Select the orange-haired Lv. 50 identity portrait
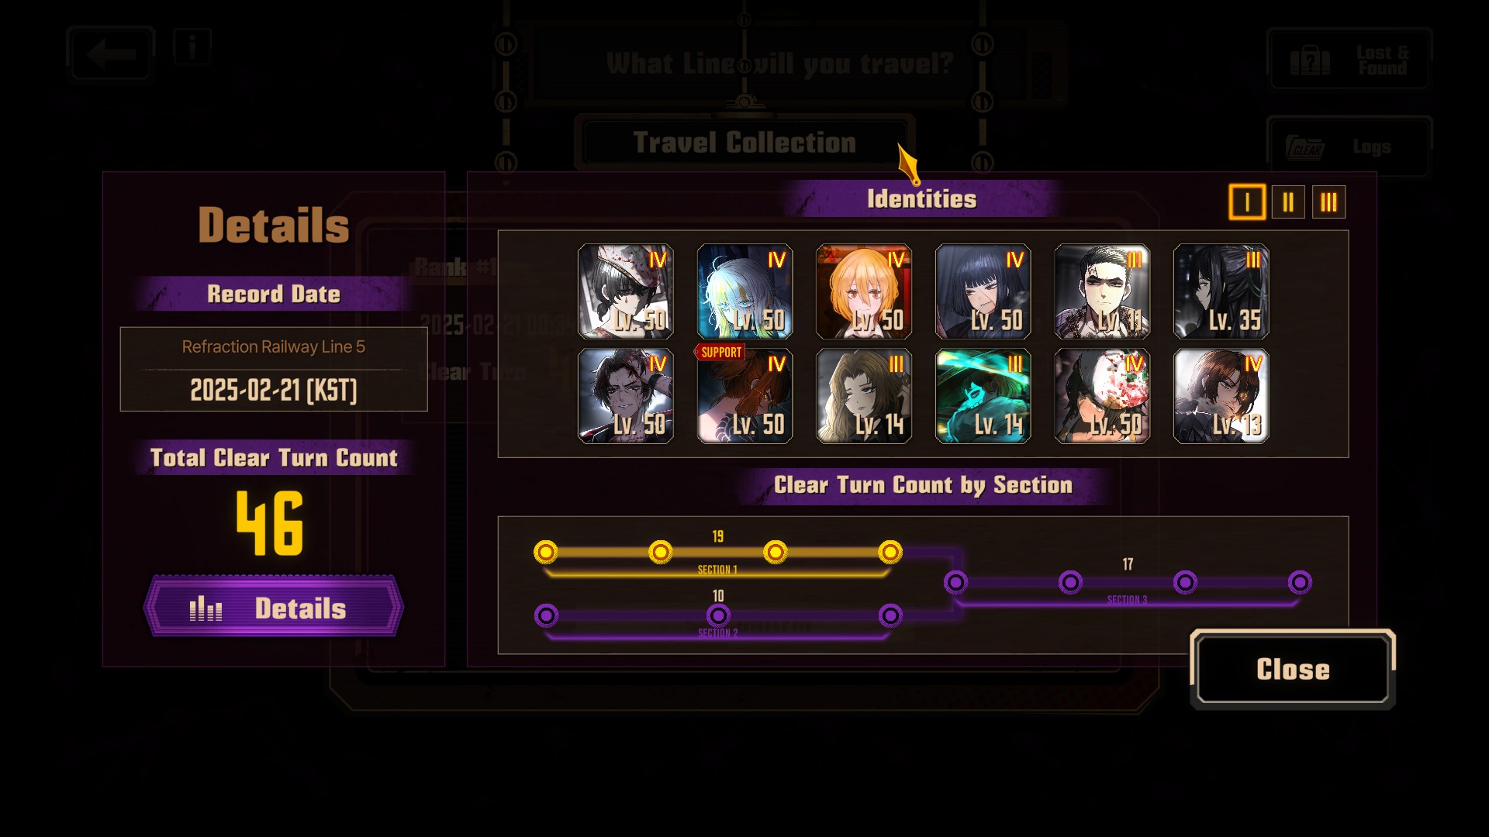This screenshot has width=1489, height=837. coord(864,291)
